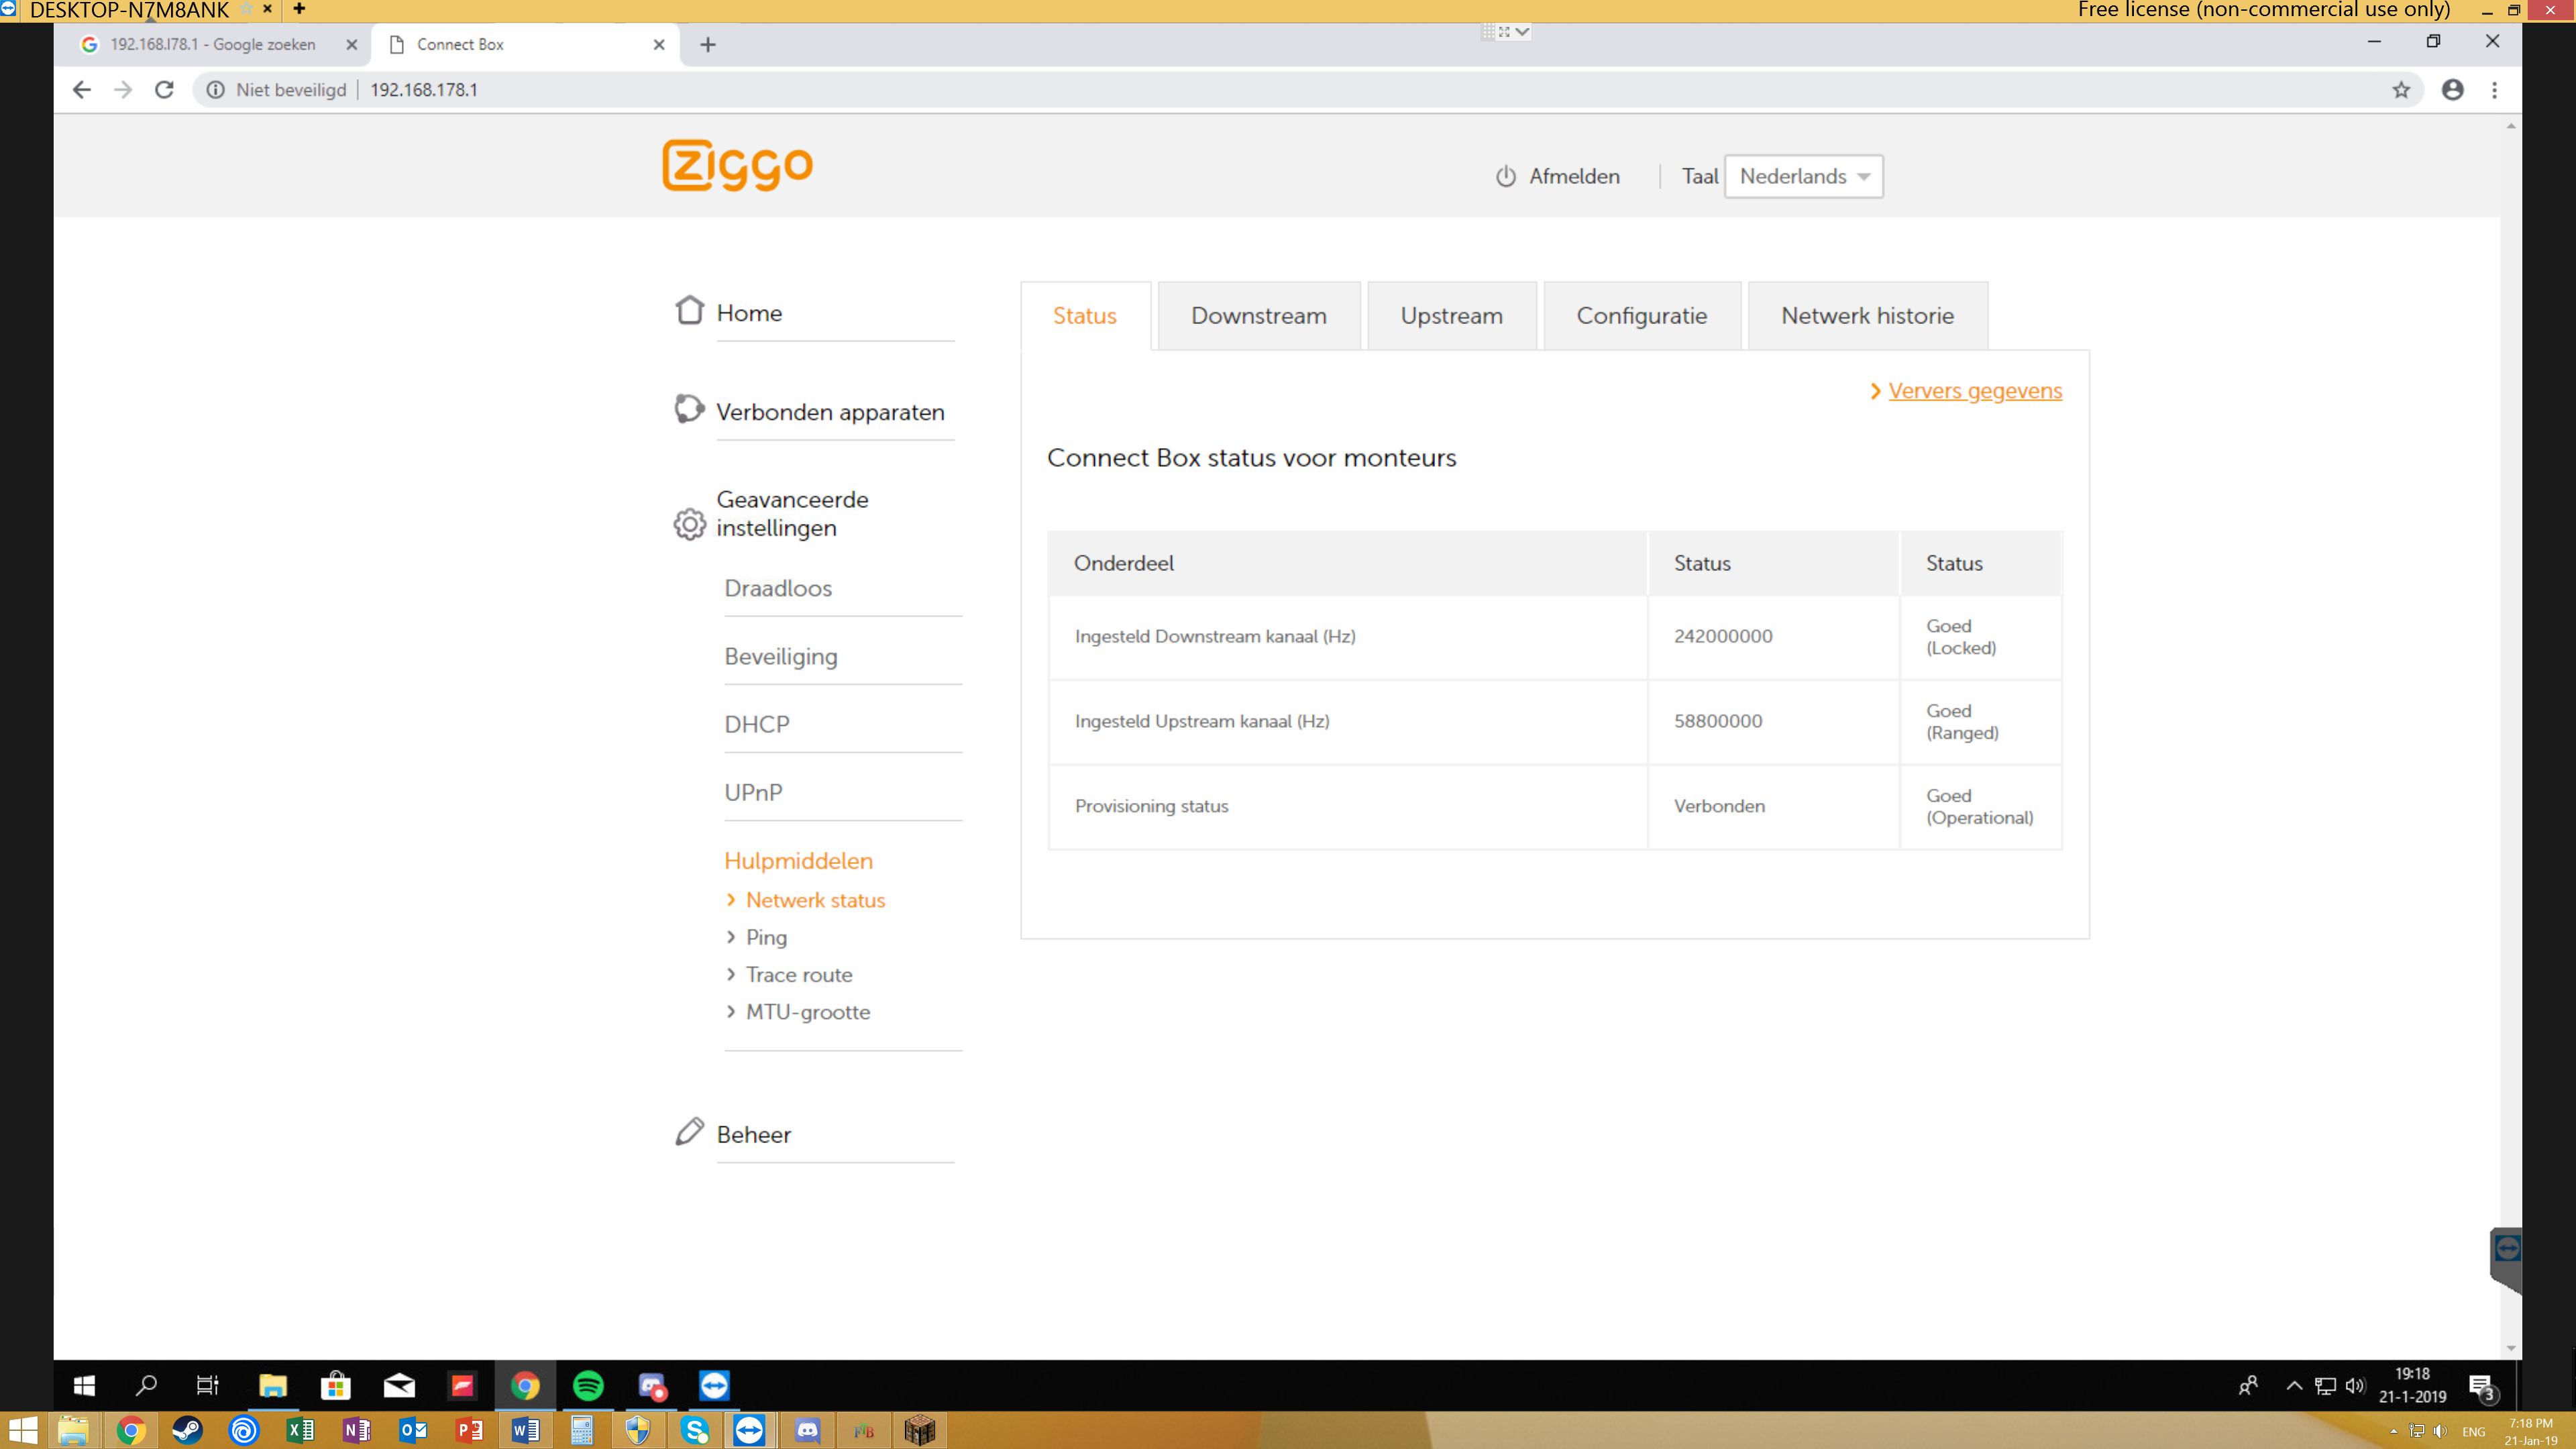Click the site info icon next to Niet beveiligd
Viewport: 2576px width, 1449px height.
pyautogui.click(x=215, y=90)
